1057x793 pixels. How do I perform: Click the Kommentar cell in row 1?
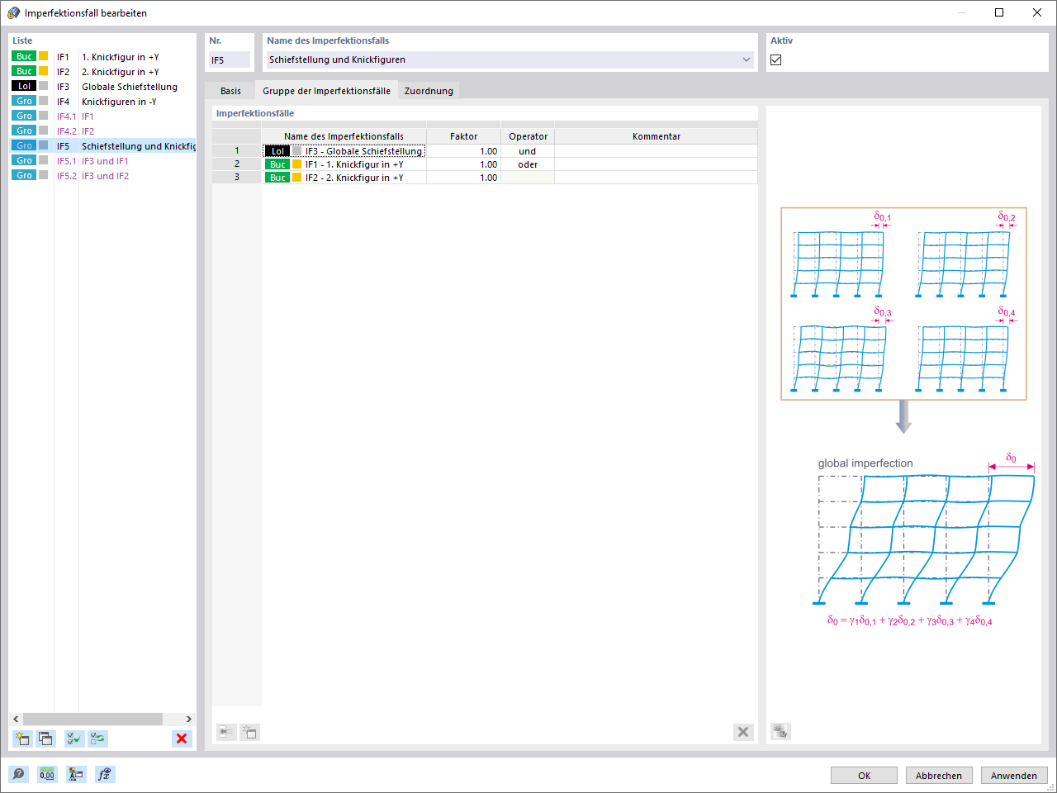656,151
